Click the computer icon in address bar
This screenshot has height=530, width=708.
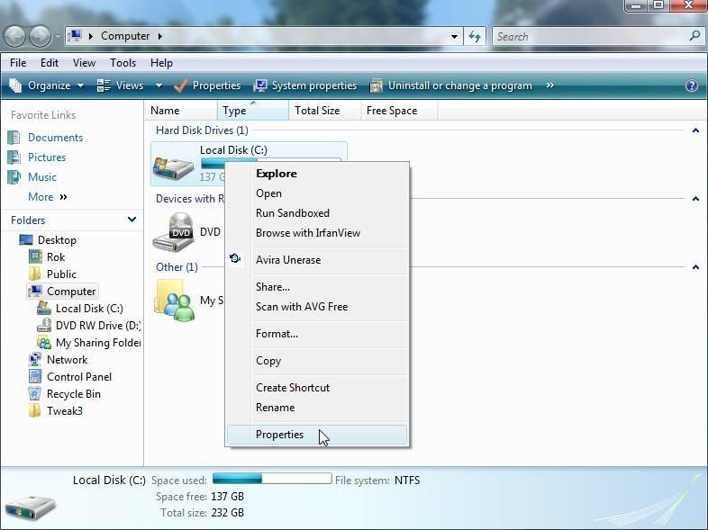pyautogui.click(x=75, y=36)
